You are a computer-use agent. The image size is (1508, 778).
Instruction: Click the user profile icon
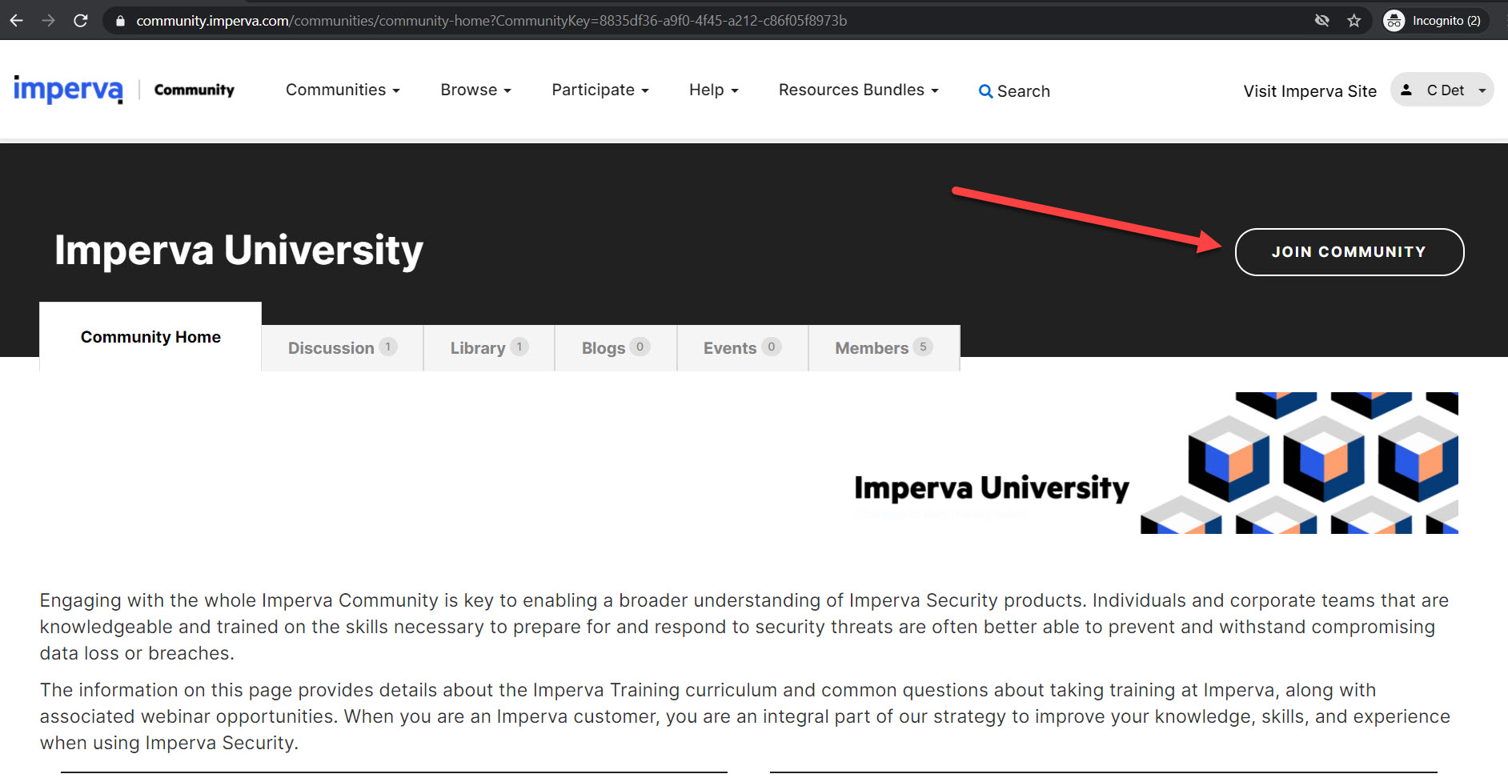point(1406,90)
